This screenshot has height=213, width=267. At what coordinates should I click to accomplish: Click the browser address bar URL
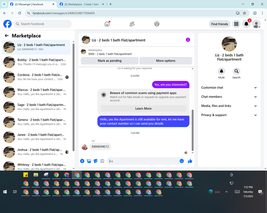[x=64, y=13]
